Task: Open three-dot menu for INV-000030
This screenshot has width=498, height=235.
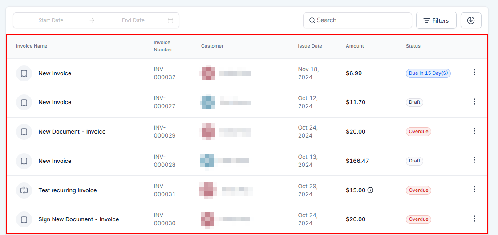Action: (x=474, y=219)
